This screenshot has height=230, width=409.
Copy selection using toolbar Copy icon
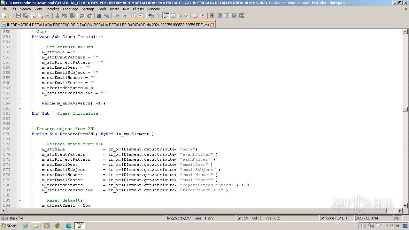65,16
